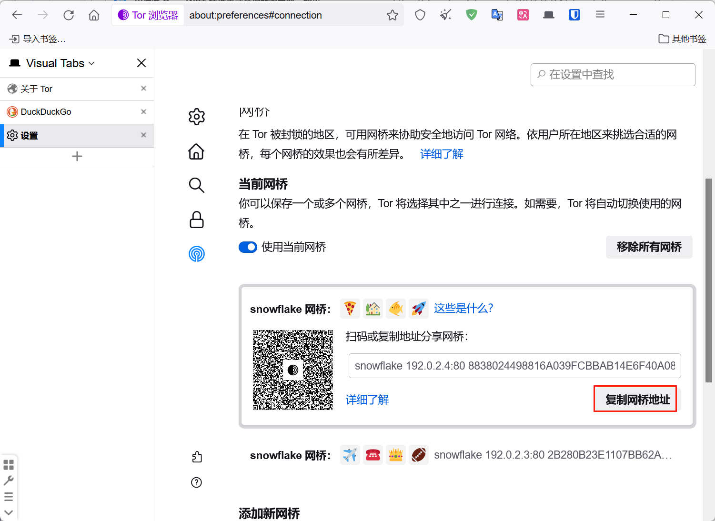
Task: Click the Tor 浏览器 identity label
Action: [x=148, y=15]
